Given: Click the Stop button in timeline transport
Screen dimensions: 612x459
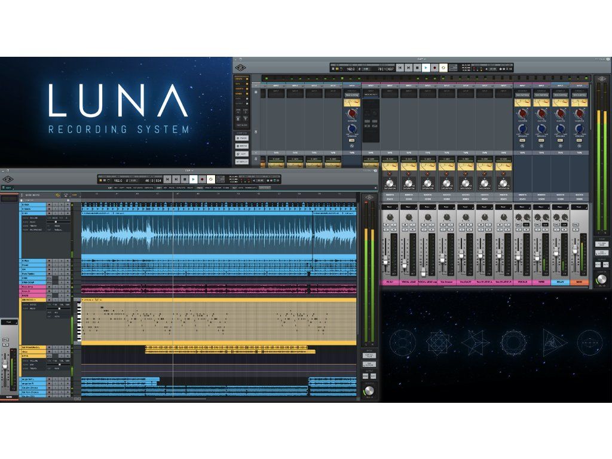Looking at the screenshot, I should click(x=185, y=179).
